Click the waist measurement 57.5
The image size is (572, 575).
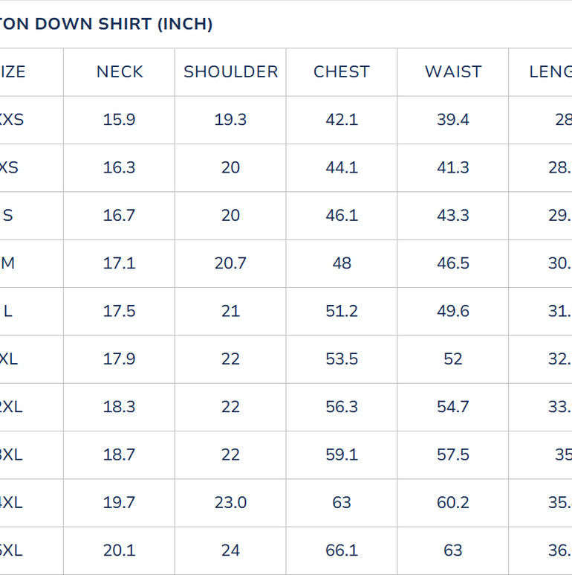(x=453, y=454)
